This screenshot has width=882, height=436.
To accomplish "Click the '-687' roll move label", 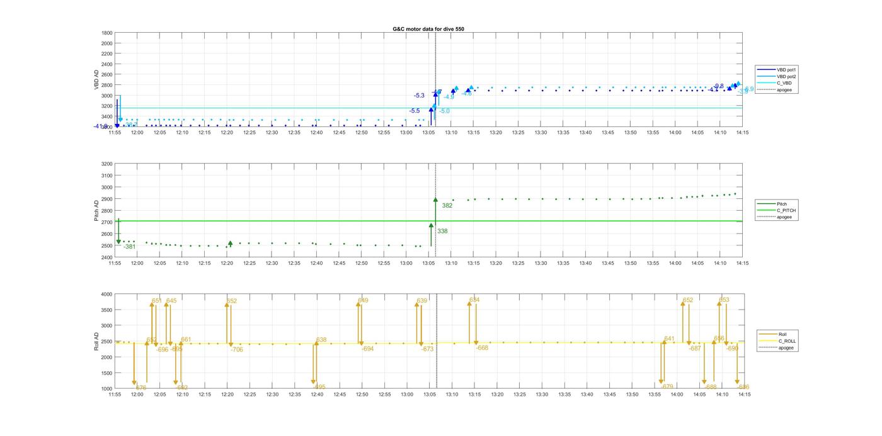I will pos(695,349).
